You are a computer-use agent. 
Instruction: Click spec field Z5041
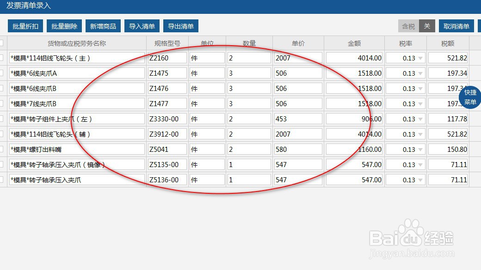[x=167, y=150]
